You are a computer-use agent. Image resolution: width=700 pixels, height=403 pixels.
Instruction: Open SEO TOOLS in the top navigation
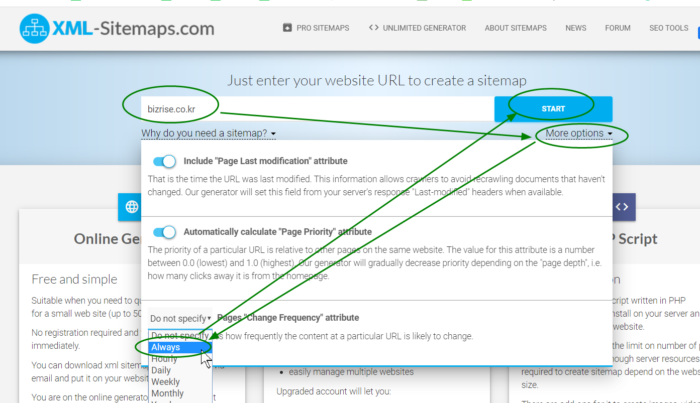point(669,28)
